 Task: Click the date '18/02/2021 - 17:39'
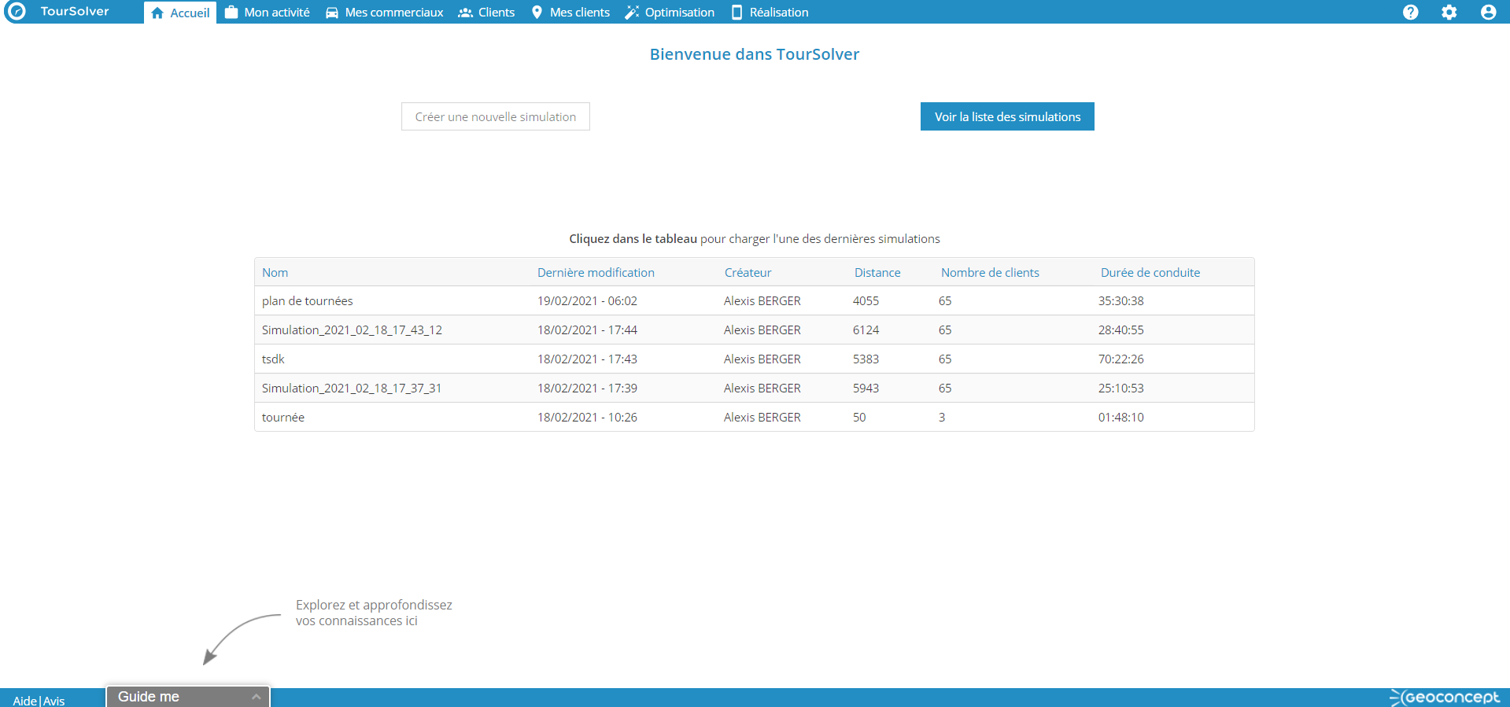coord(587,388)
